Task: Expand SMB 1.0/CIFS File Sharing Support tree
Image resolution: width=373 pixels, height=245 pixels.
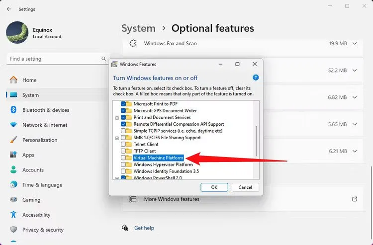Action: click(117, 138)
